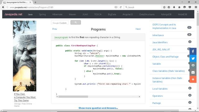This screenshot has height=112, width=199.
Task: Click the Vikings game ad image
Action: coord(25,56)
